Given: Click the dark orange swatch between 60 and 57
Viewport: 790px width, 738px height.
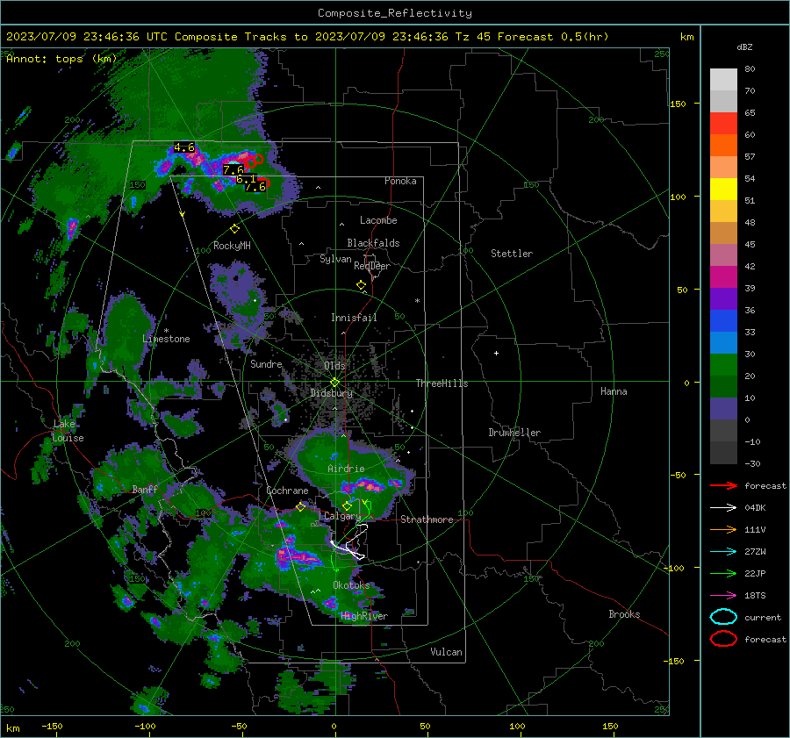Looking at the screenshot, I should pyautogui.click(x=723, y=145).
